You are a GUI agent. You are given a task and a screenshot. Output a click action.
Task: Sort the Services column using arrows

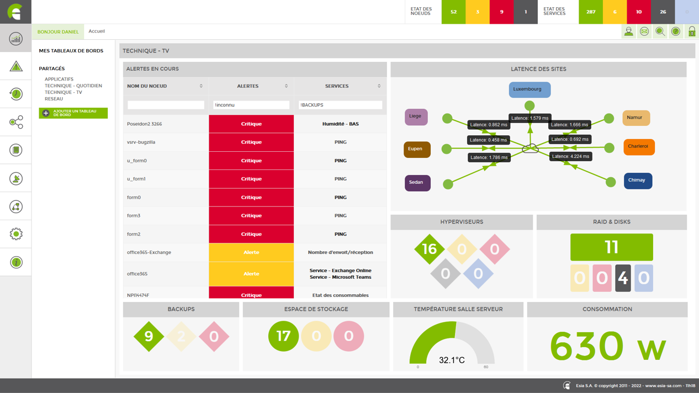379,86
